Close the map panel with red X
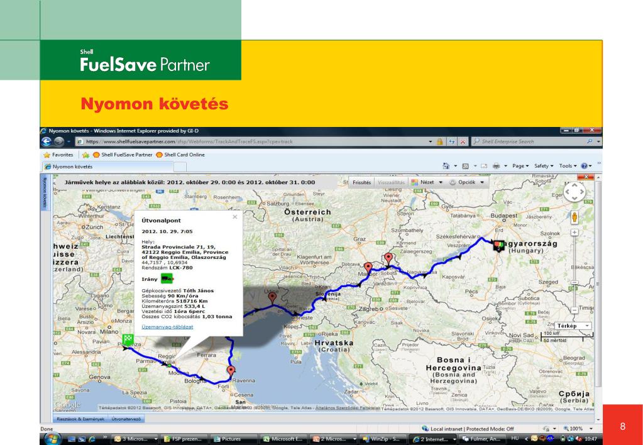Image resolution: width=643 pixels, height=445 pixels. 586,177
